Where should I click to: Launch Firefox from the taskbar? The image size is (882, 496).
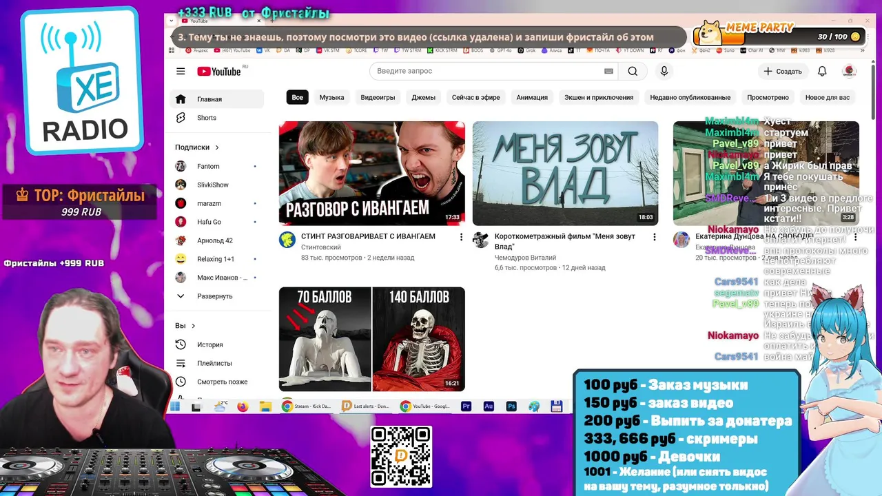point(243,406)
